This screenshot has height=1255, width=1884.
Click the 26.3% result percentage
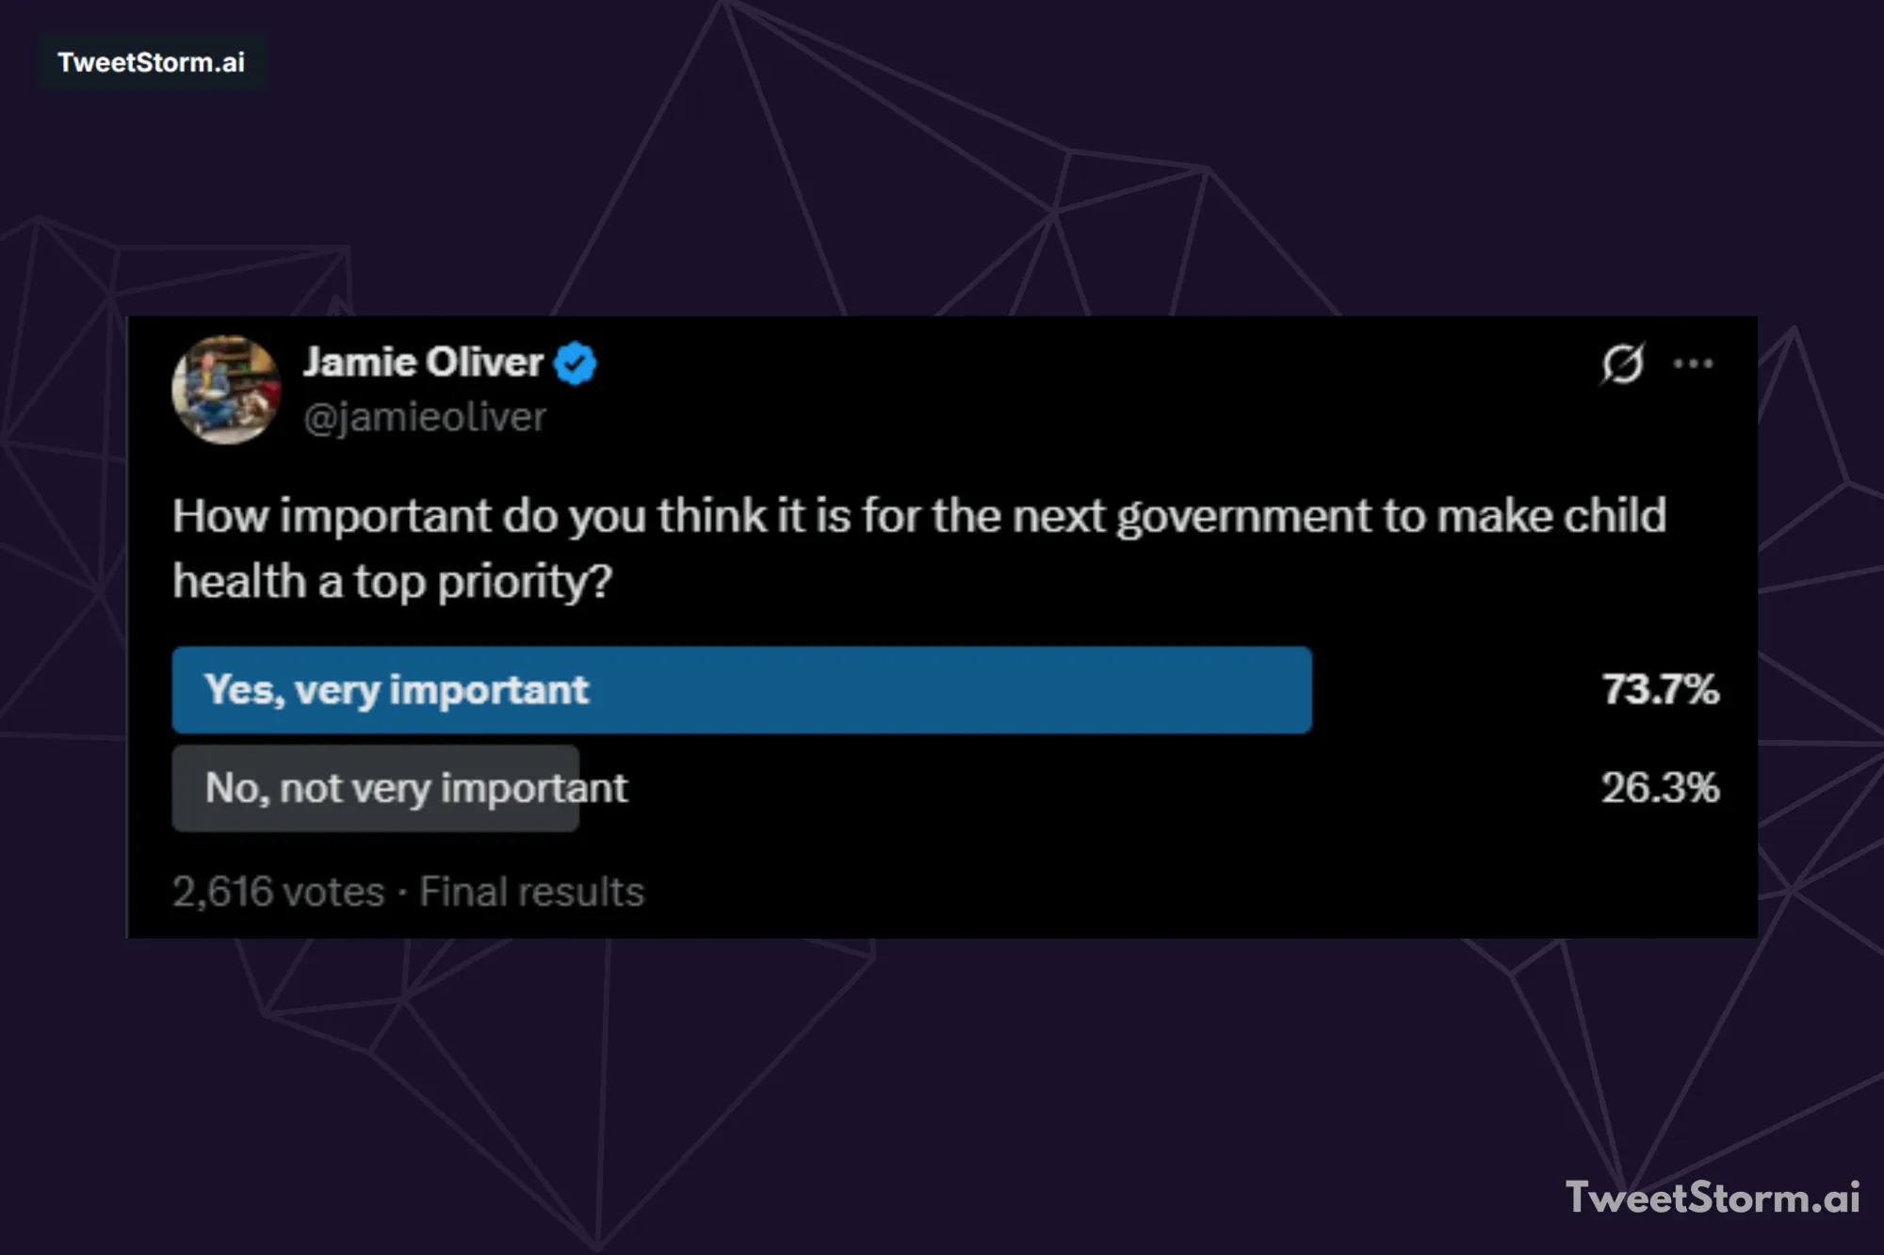[1660, 788]
